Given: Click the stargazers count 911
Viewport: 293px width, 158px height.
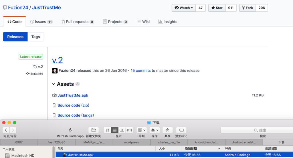Looking at the screenshot, I should click(x=231, y=8).
